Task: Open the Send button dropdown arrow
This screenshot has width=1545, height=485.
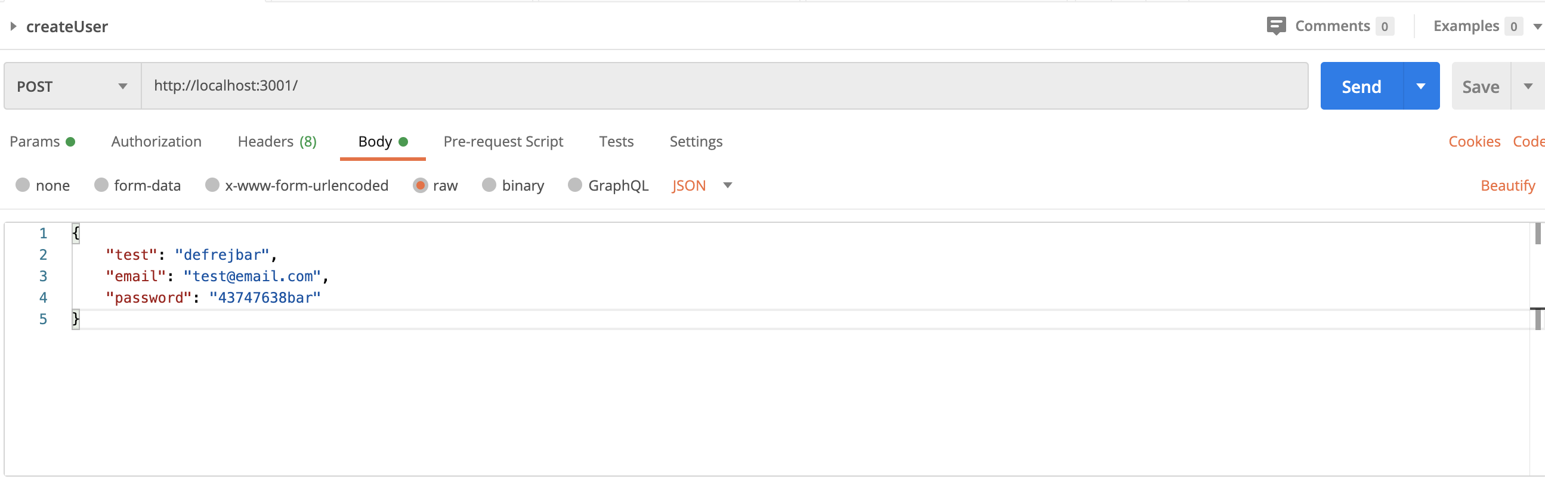Action: pyautogui.click(x=1421, y=86)
